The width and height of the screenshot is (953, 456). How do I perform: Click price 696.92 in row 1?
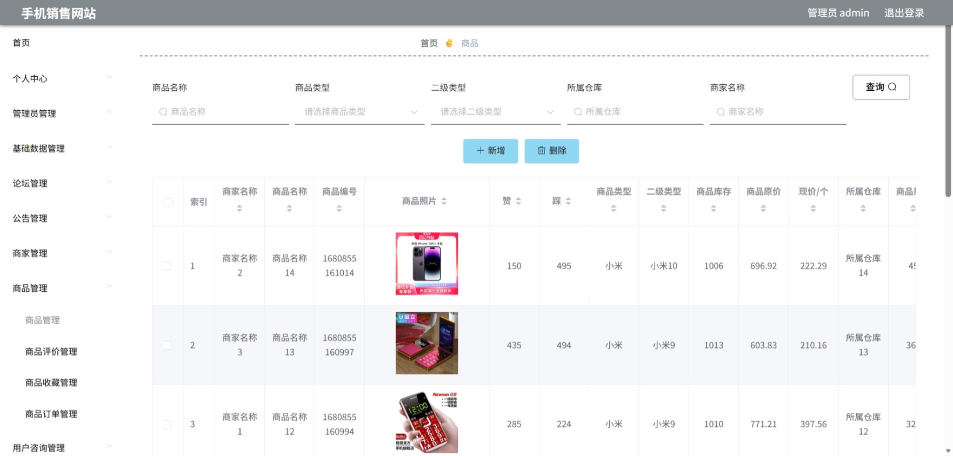tap(763, 266)
